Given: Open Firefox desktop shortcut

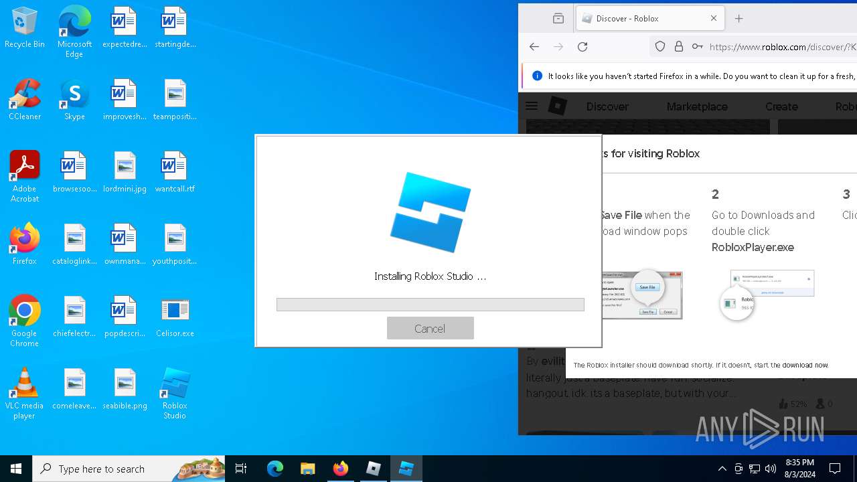Looking at the screenshot, I should pos(25,245).
